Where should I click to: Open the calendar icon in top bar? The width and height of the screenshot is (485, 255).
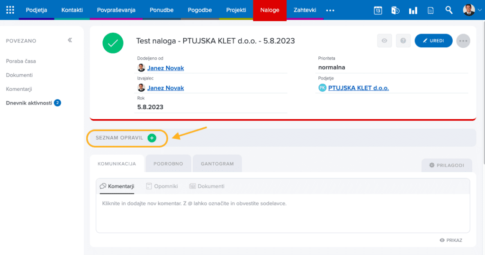pyautogui.click(x=377, y=10)
